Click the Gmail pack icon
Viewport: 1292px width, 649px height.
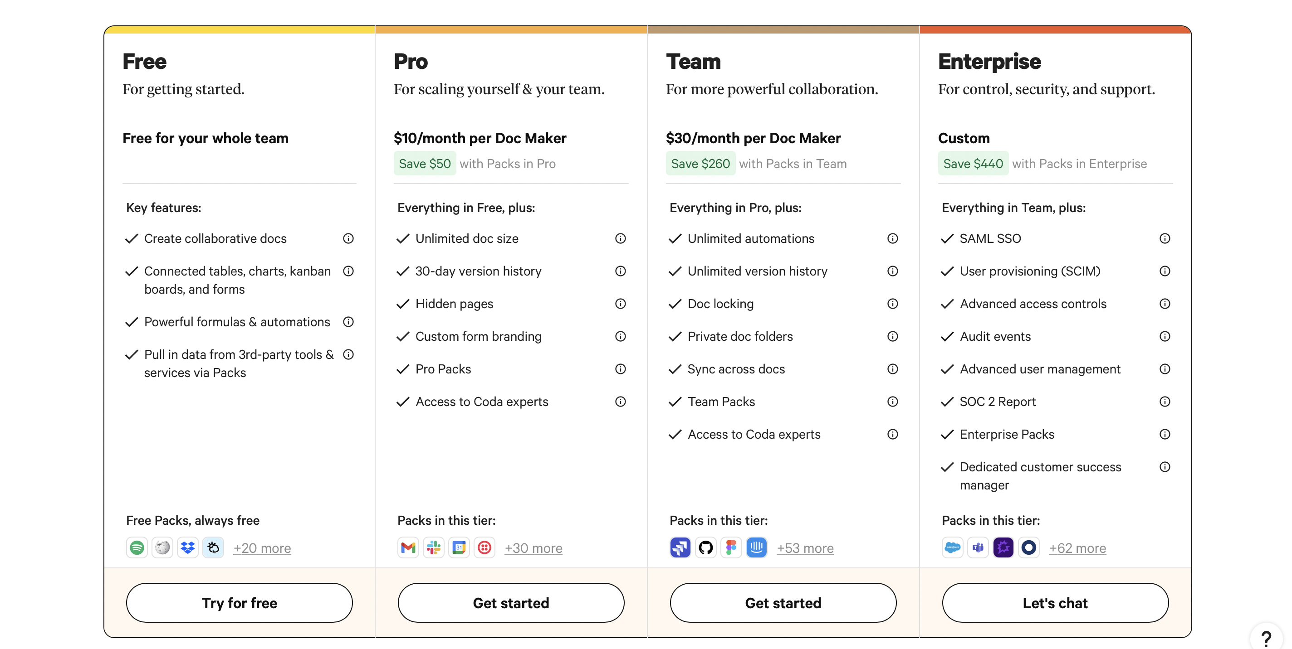pyautogui.click(x=408, y=548)
